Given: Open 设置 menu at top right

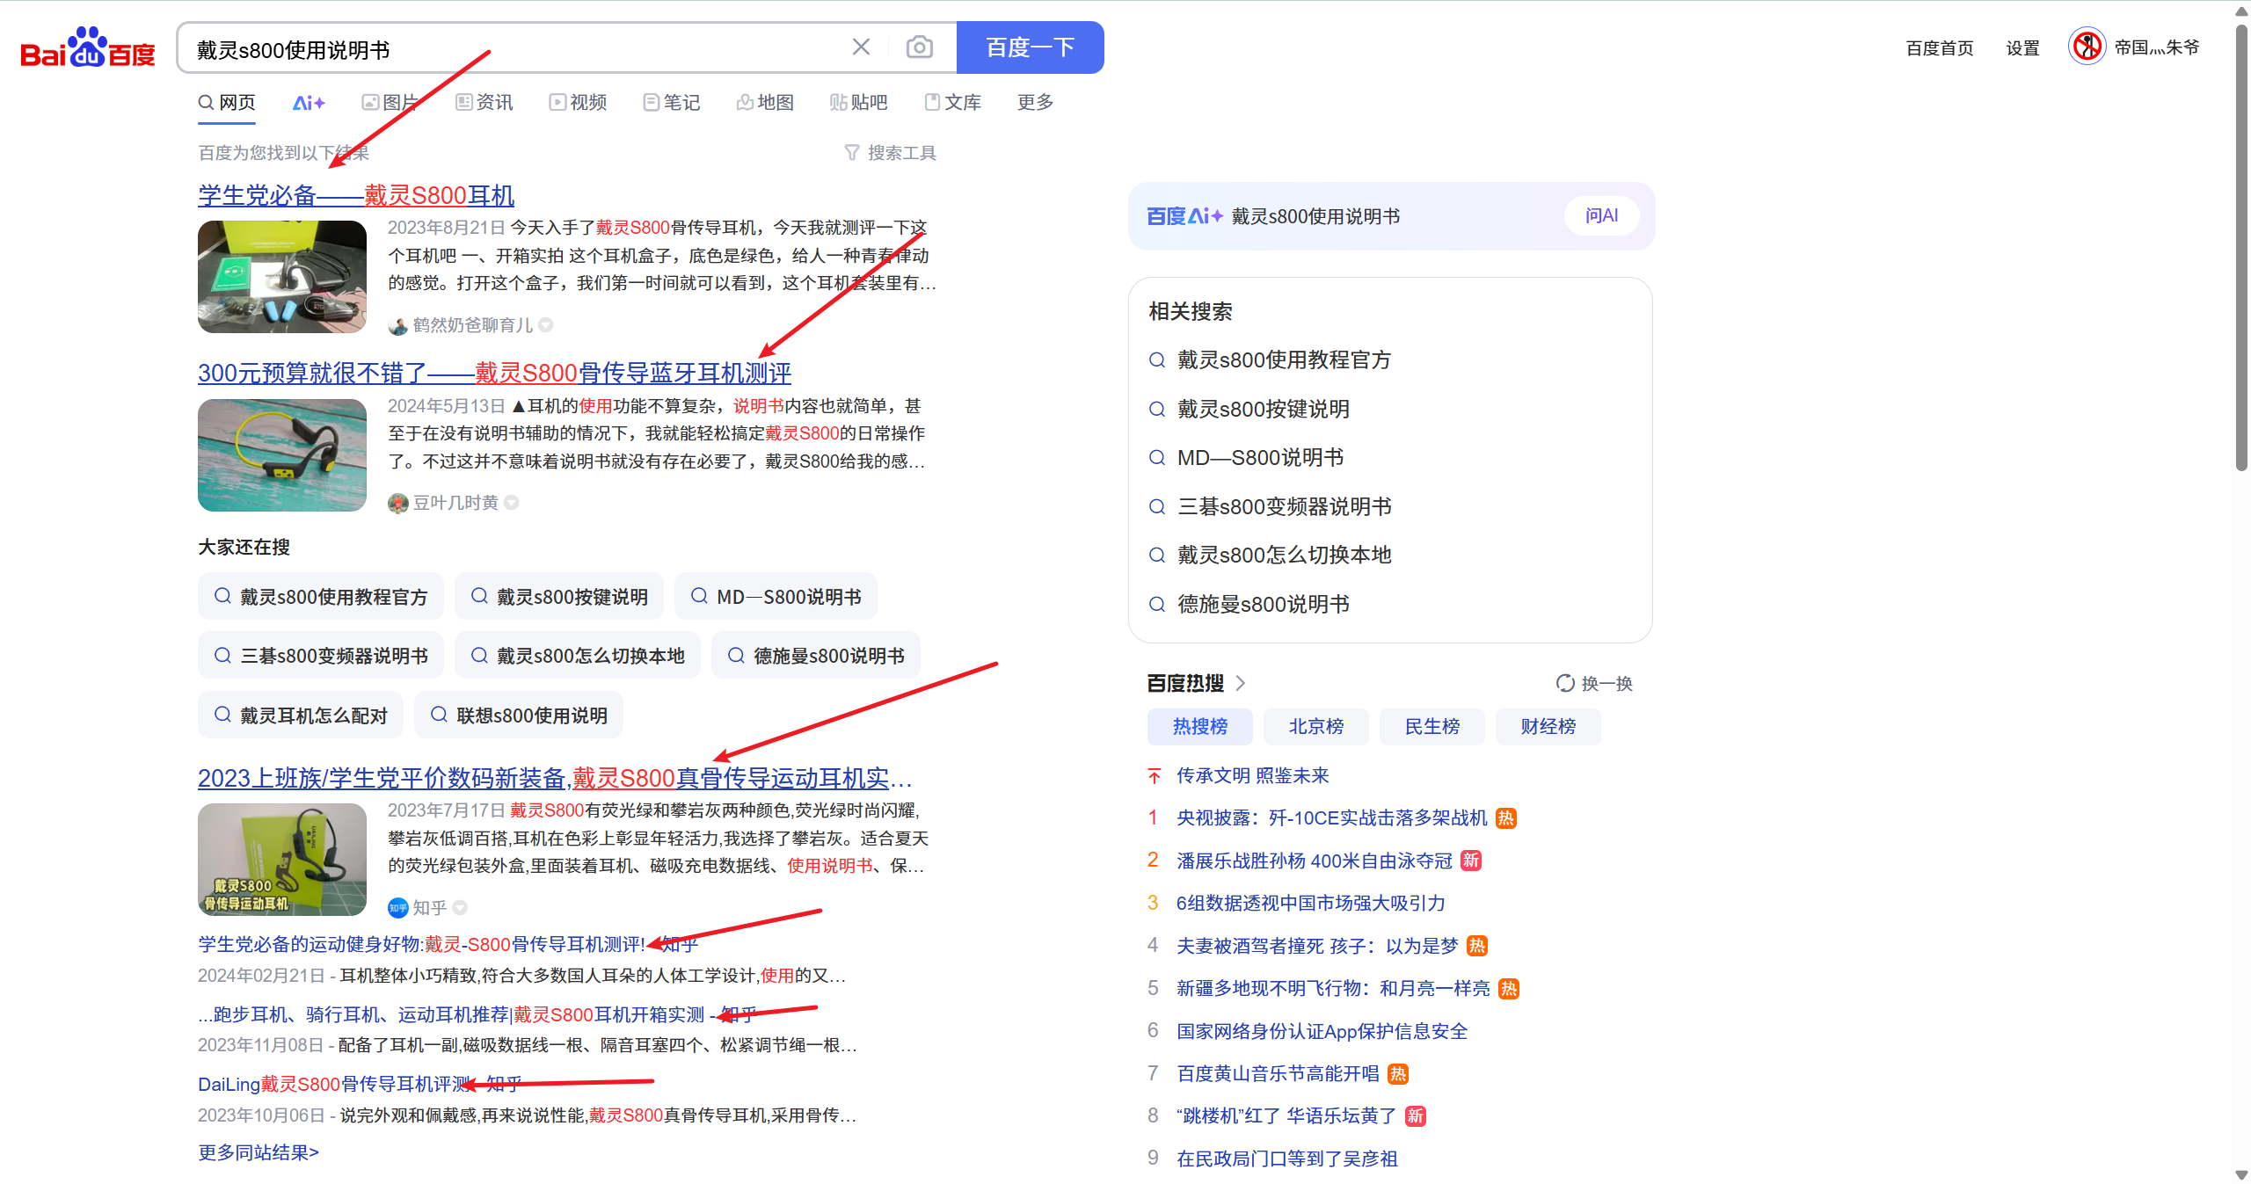Looking at the screenshot, I should point(2022,48).
